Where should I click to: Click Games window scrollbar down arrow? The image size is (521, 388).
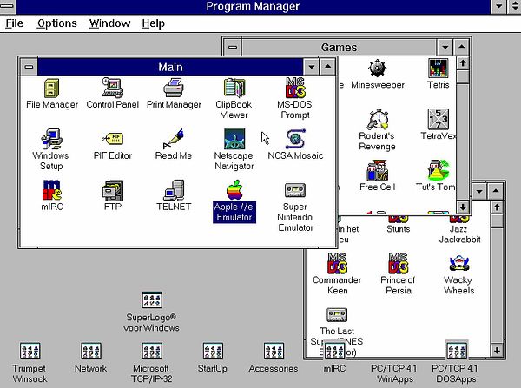463,207
